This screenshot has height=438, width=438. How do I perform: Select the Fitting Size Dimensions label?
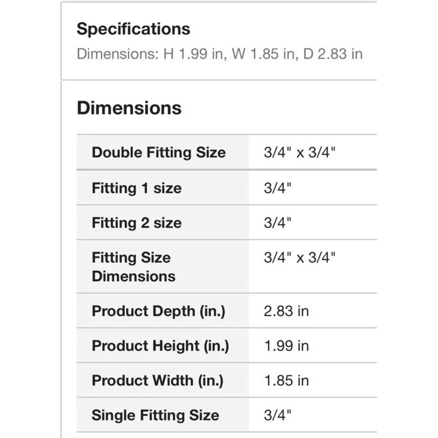coord(134,267)
